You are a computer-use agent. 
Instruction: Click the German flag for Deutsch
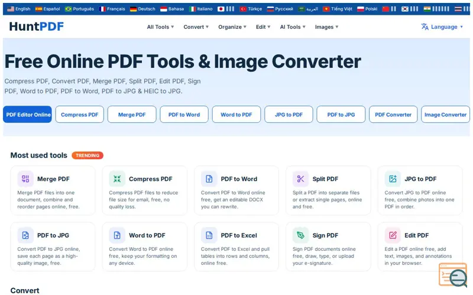point(134,9)
